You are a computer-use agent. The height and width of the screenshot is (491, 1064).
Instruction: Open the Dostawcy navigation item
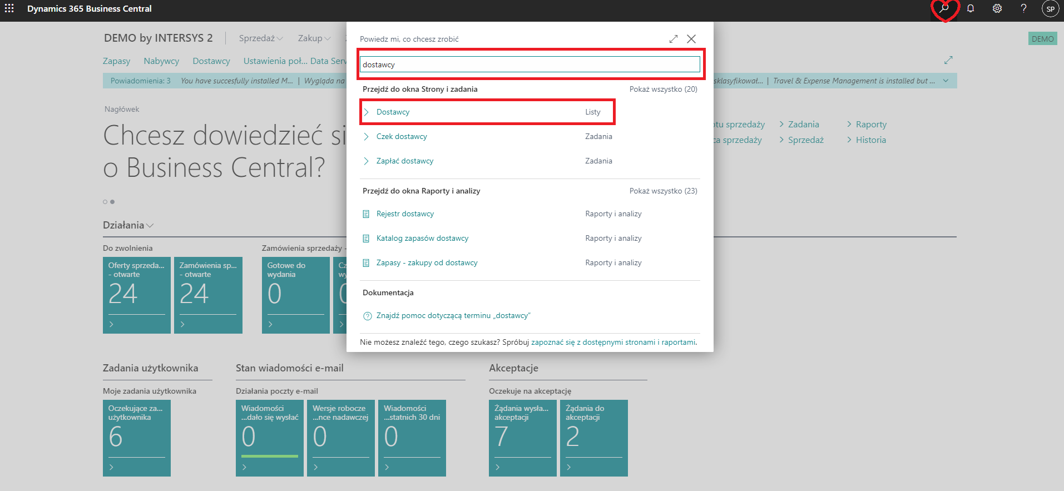211,61
